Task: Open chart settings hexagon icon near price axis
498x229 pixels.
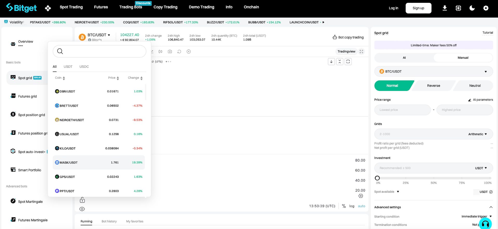Action: click(x=361, y=196)
